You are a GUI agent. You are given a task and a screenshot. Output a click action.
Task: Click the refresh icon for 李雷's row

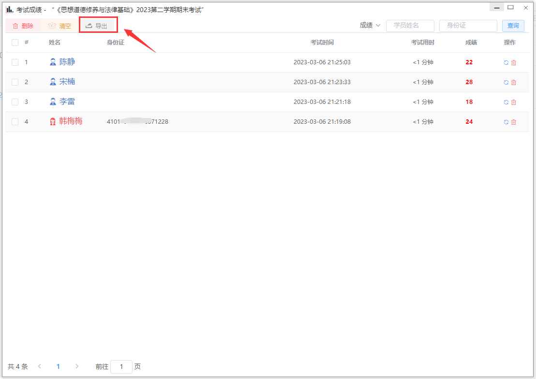[506, 102]
